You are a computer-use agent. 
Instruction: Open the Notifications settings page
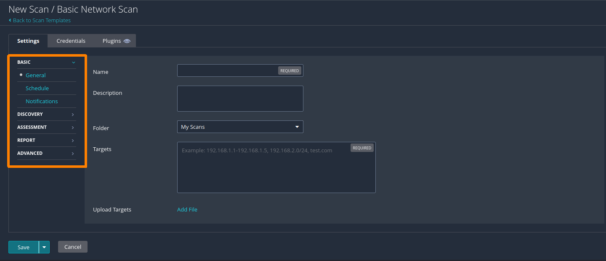pyautogui.click(x=42, y=101)
